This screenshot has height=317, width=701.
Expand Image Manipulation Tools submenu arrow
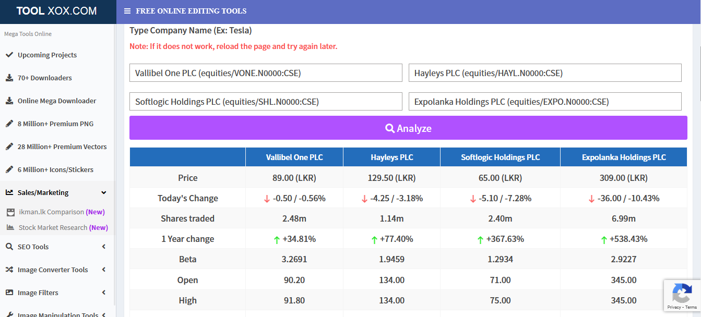pyautogui.click(x=103, y=314)
